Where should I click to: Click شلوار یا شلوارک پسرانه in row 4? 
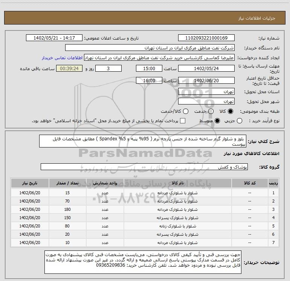pos(177,218)
